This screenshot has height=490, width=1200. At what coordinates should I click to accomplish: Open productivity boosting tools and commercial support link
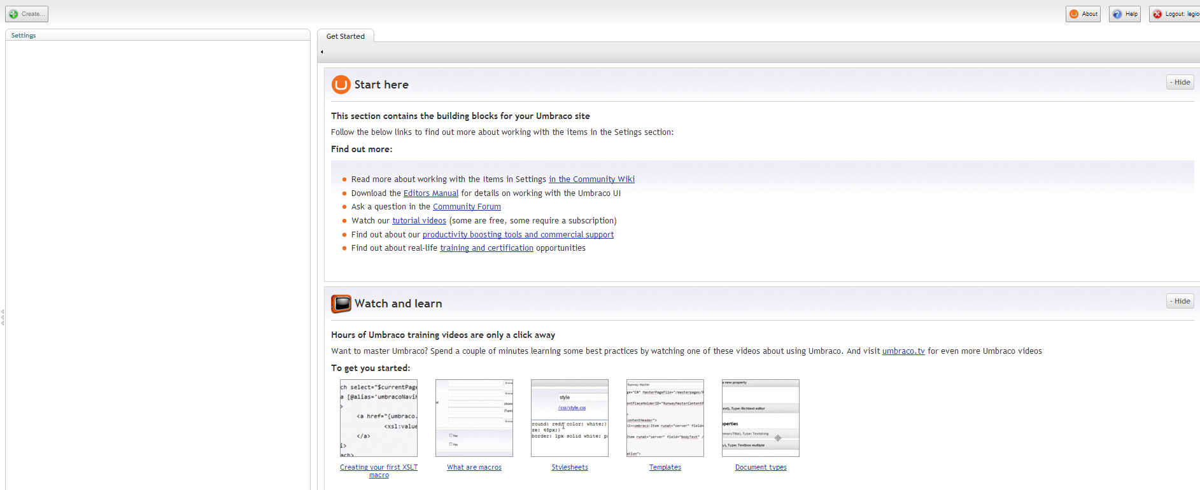[x=518, y=235]
